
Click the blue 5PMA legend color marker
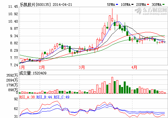[x=117, y=5]
